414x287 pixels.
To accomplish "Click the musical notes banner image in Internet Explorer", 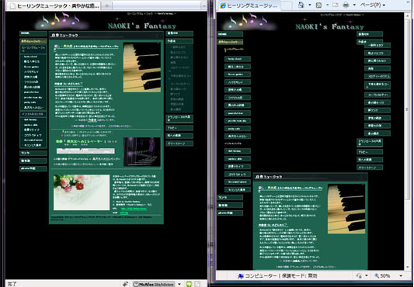I will click(249, 22).
